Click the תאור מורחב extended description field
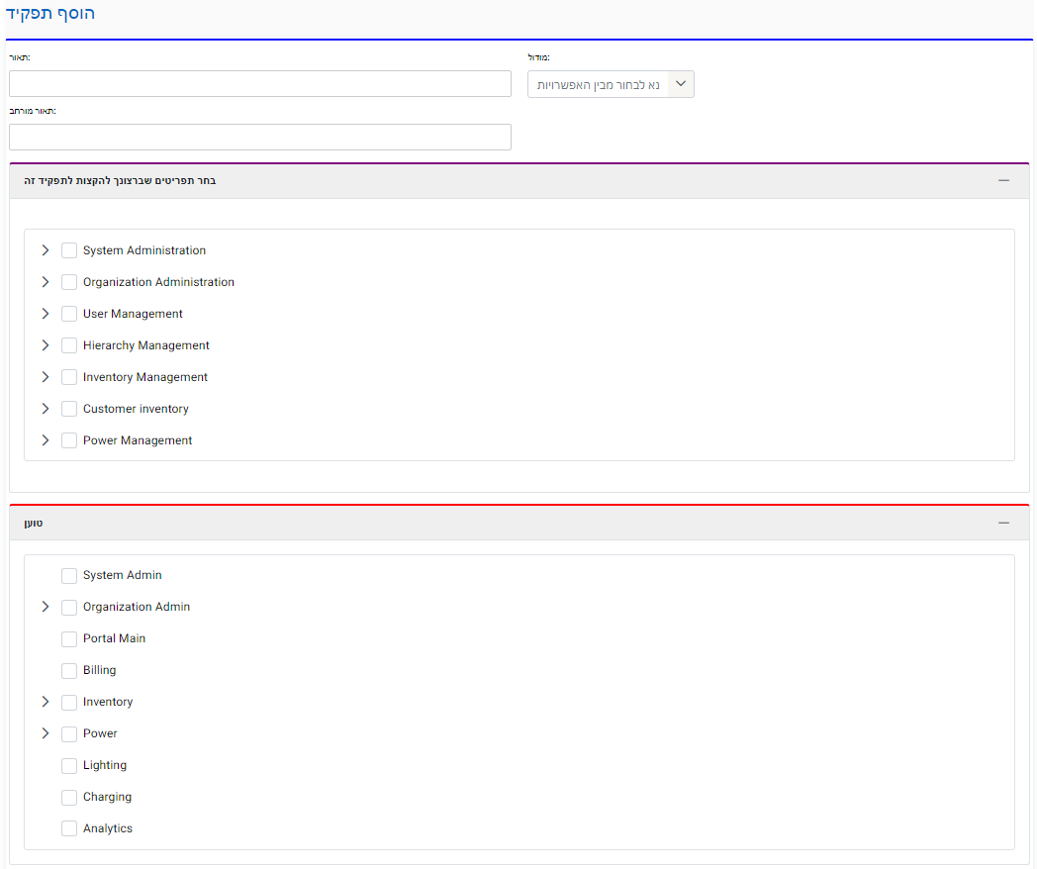 pos(259,137)
